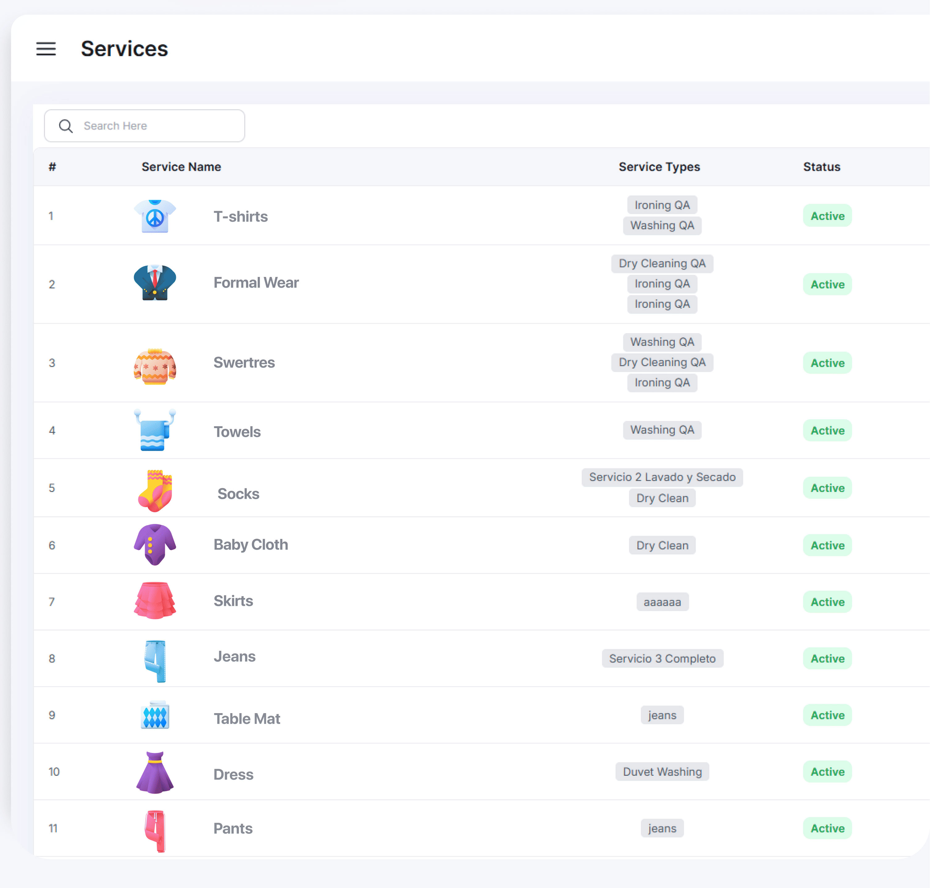Click Servicio 2 Lavado y Secado tag
930x888 pixels.
coord(662,477)
